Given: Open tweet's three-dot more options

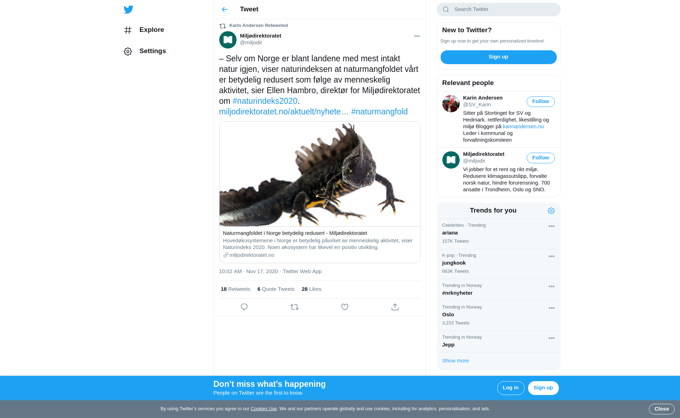Looking at the screenshot, I should (x=417, y=36).
